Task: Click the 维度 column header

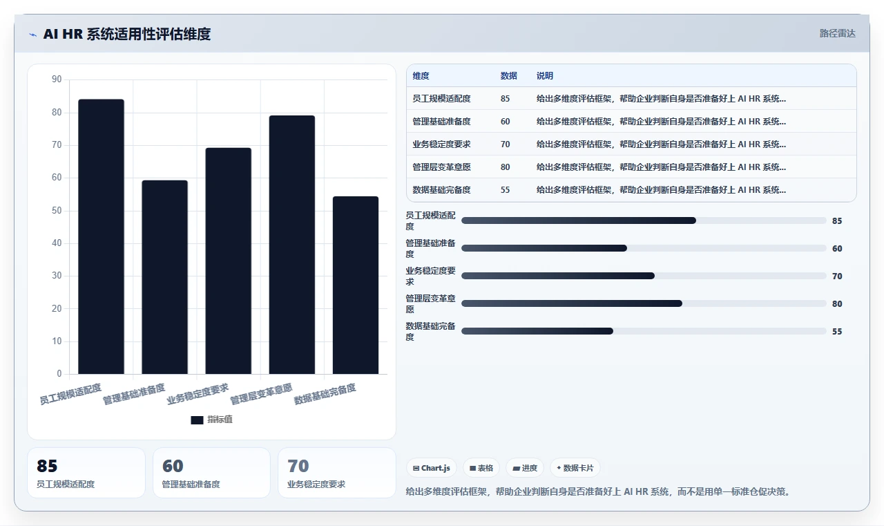Action: coord(421,76)
